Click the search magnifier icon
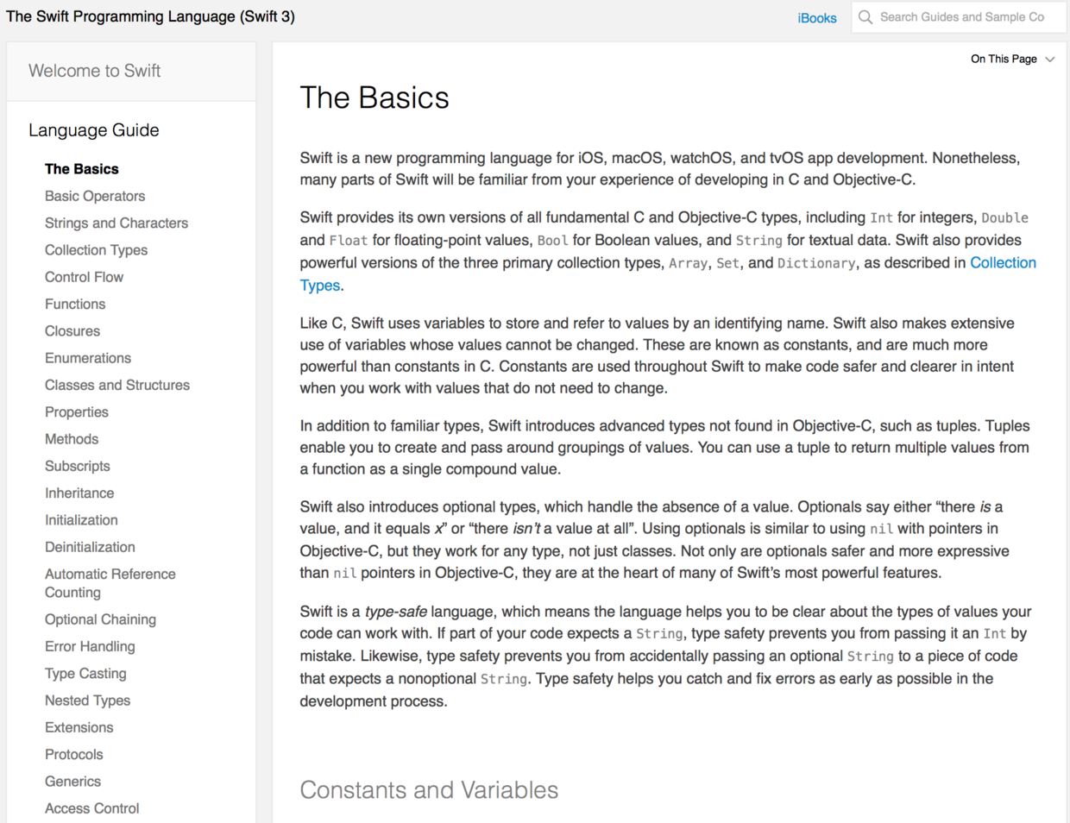This screenshot has height=823, width=1070. [865, 17]
